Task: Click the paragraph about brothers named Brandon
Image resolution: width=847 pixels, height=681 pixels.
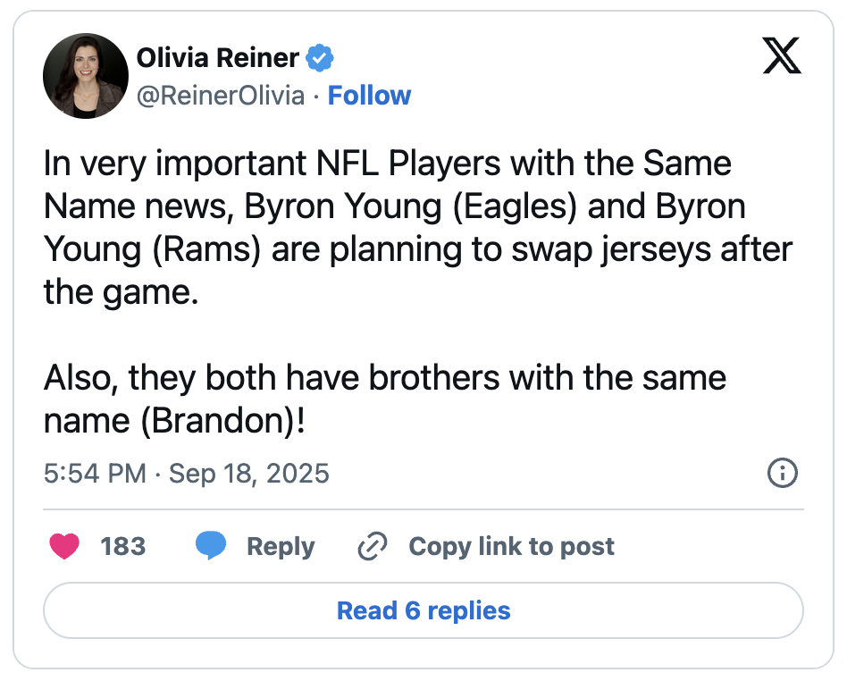Action: click(x=385, y=399)
